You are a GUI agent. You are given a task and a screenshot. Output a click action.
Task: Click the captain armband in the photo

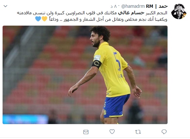pyautogui.click(x=96, y=64)
